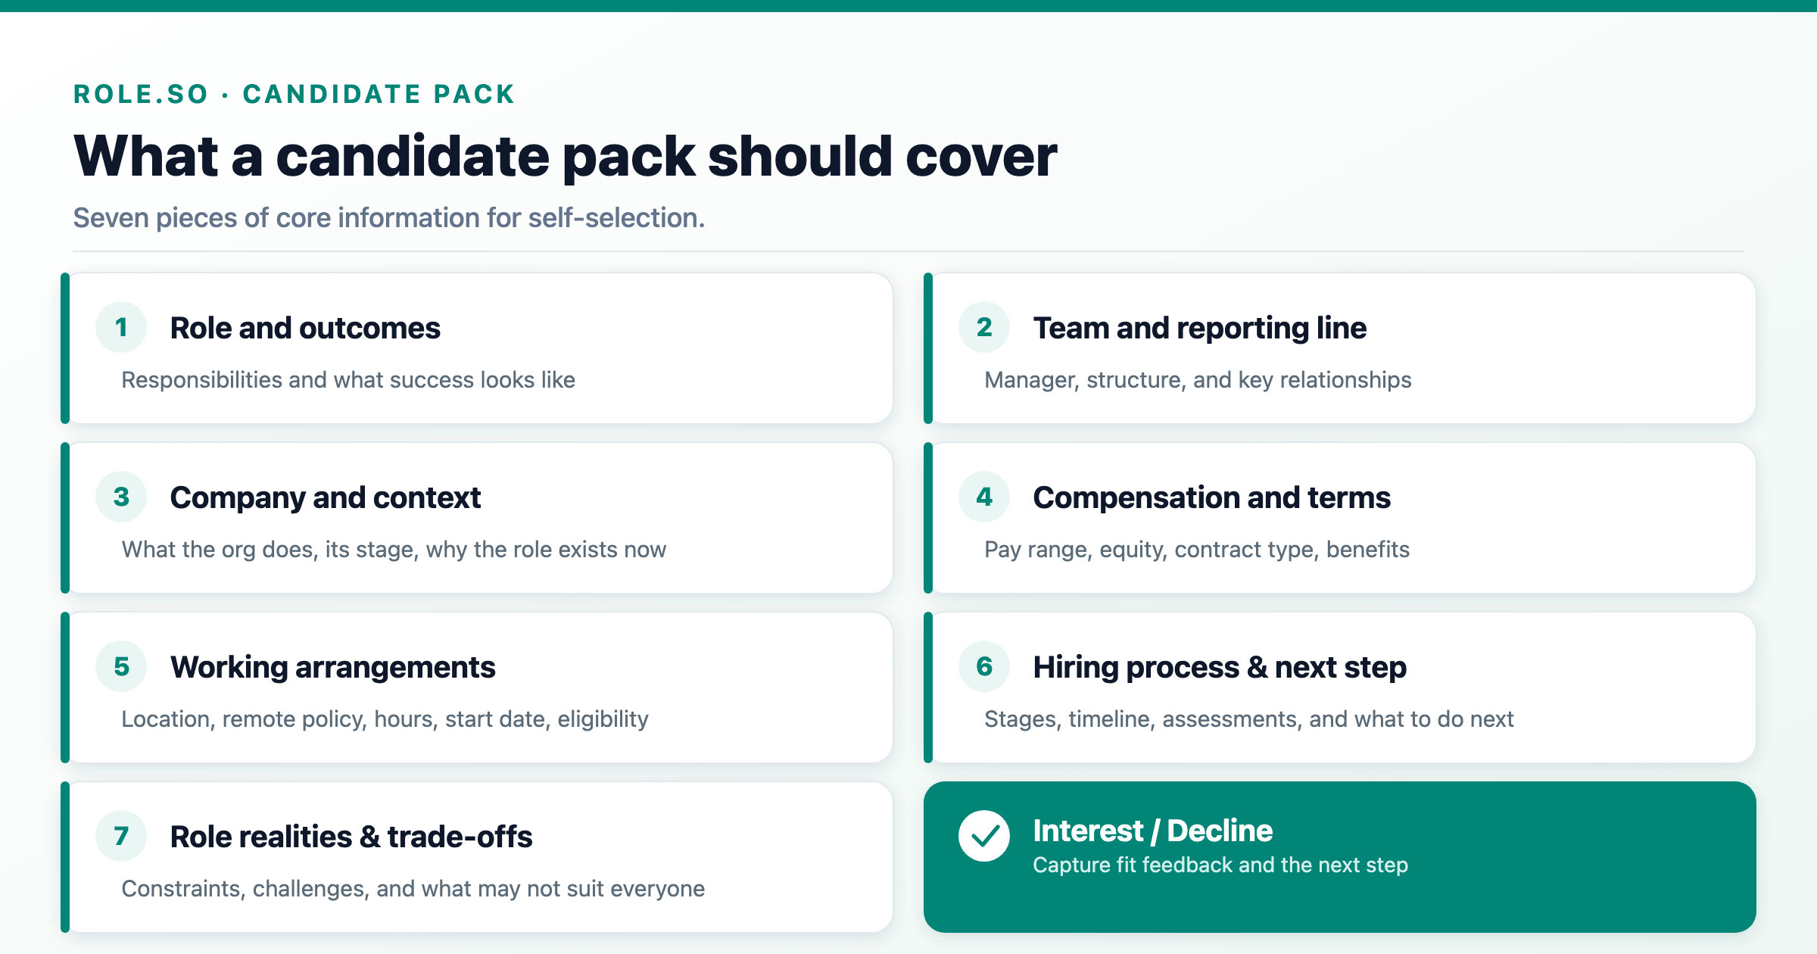Select the Compensation and terms heading
Image resolution: width=1817 pixels, height=954 pixels.
[x=1212, y=497]
